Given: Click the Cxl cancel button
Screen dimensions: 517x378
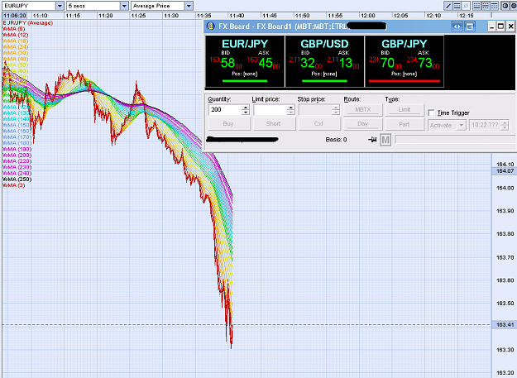Looking at the screenshot, I should [x=318, y=124].
